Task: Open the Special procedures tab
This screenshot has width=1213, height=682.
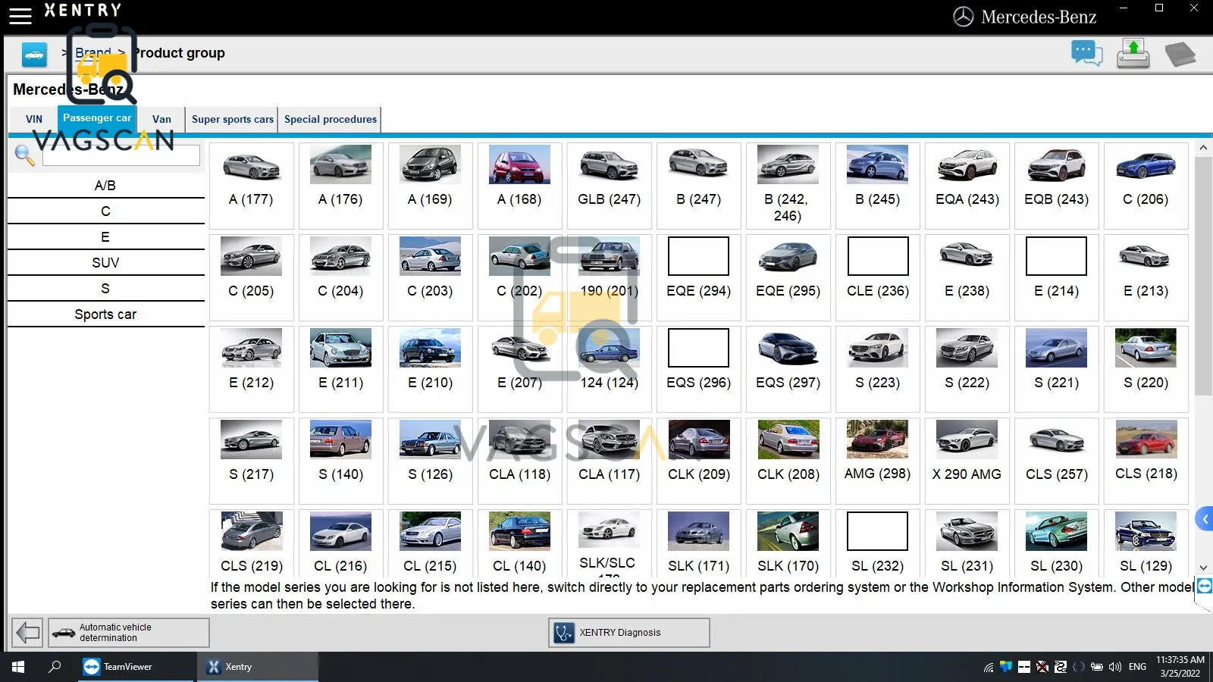Action: [x=330, y=120]
